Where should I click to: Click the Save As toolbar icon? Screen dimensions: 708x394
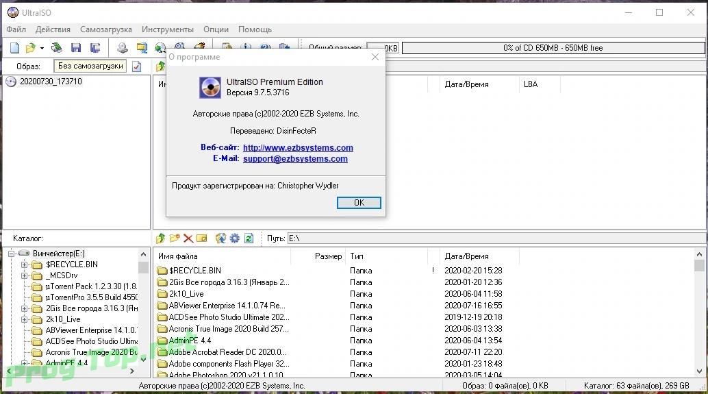[x=94, y=48]
